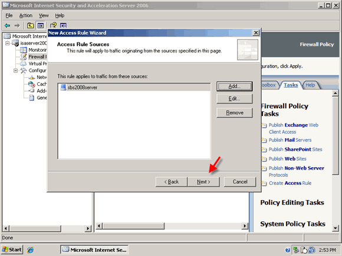
Task: Open the Publish SharePoint Sites link
Action: pyautogui.click(x=295, y=149)
